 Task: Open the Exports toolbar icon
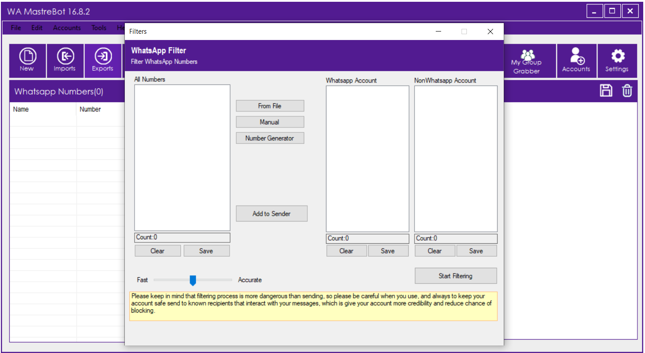103,61
